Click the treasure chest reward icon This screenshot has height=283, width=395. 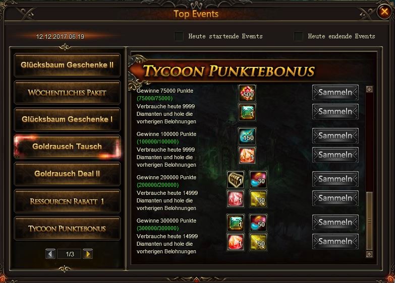pos(236,179)
